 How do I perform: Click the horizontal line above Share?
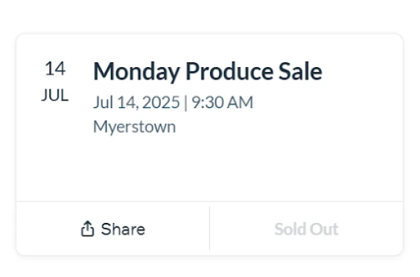tap(111, 202)
